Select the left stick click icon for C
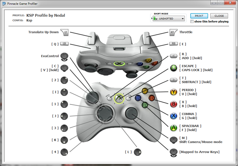Image resolution: width=238 pixels, height=166 pixels. [64, 68]
